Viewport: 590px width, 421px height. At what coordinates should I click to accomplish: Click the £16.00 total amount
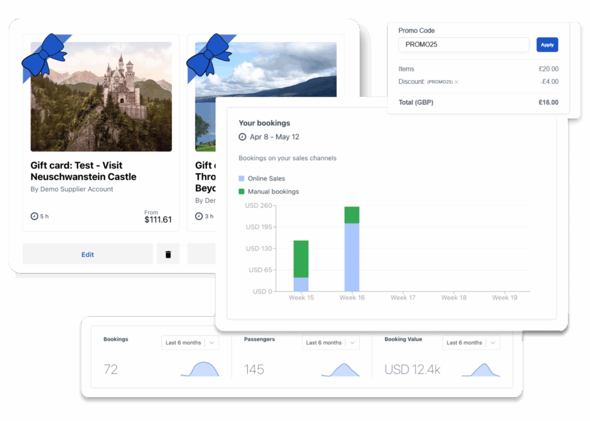[549, 103]
